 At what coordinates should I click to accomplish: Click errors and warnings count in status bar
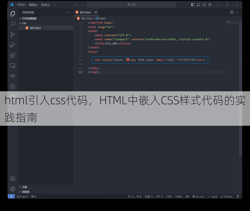pos(22,196)
